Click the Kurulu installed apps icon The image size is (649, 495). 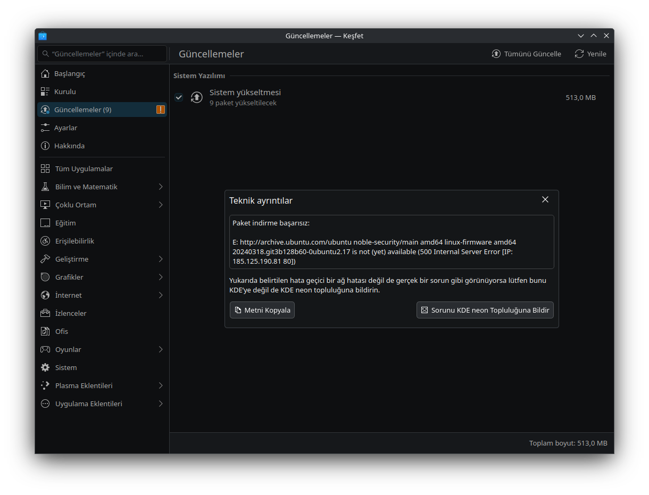[45, 91]
